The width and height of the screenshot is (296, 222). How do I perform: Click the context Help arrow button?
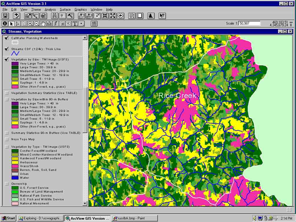point(162,16)
